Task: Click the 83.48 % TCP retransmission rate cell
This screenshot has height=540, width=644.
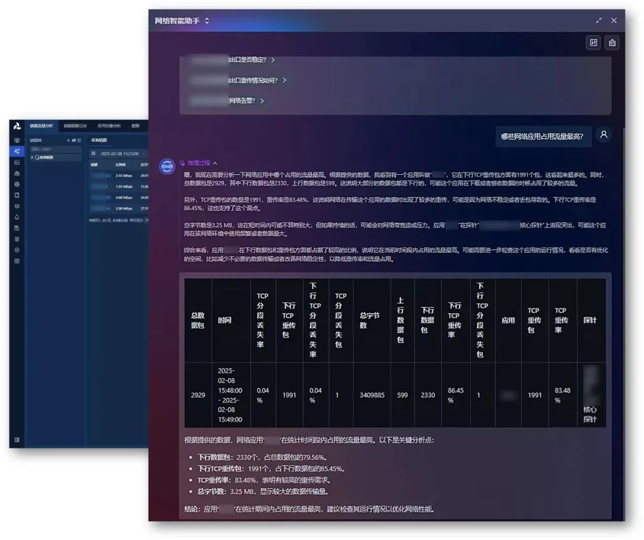Action: click(562, 395)
